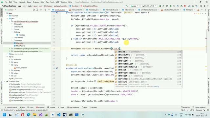The height and width of the screenshot is (118, 210).
Task: Open the VCS menu
Action: click(x=57, y=2)
